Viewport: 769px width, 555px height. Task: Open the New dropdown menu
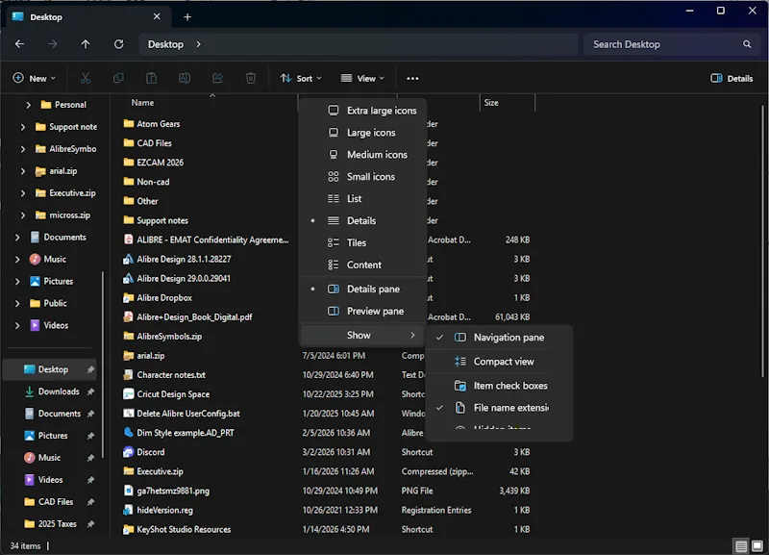(34, 79)
